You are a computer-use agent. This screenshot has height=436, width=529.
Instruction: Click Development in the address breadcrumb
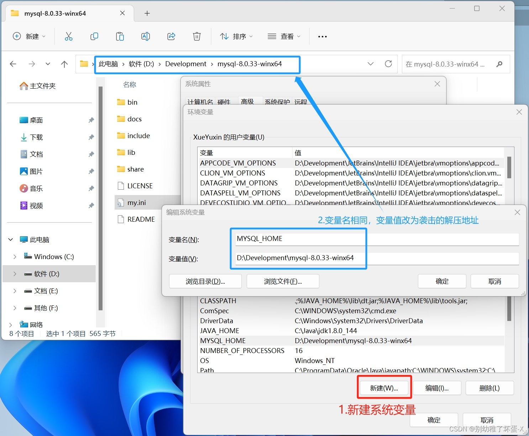coord(186,64)
